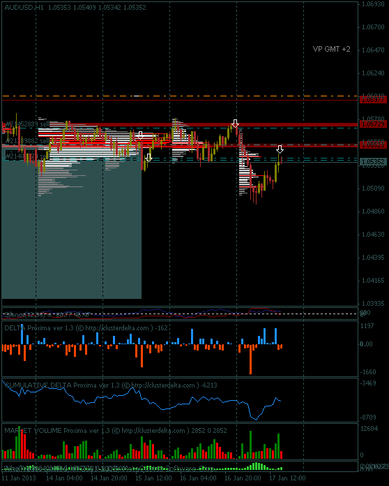Click the 16 Jan 20:00 time axis label
This screenshot has height=486, width=389.
tap(243, 478)
